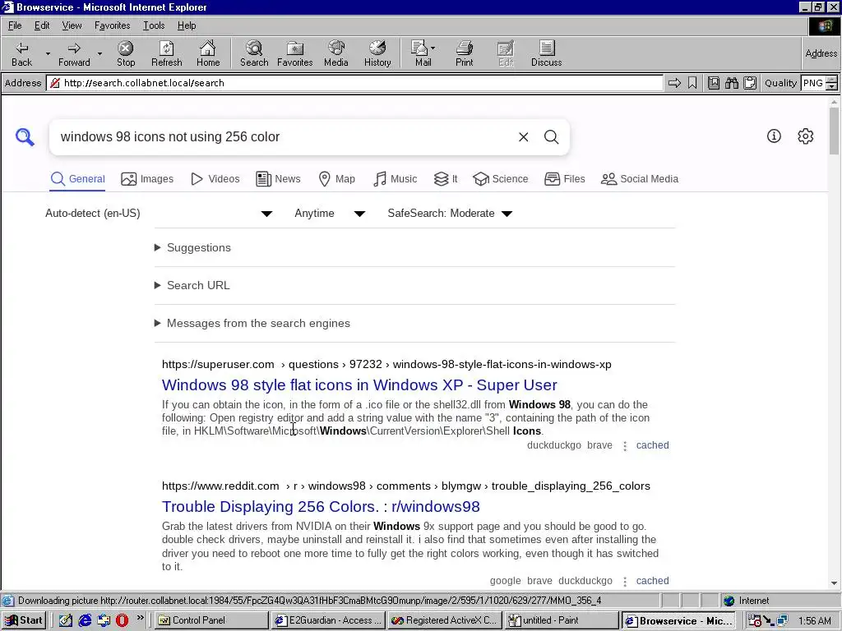The image size is (842, 631).
Task: Open the View menu
Action: [x=72, y=25]
